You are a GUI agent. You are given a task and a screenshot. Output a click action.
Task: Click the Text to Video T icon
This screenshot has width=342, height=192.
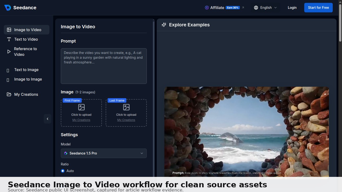(9, 39)
